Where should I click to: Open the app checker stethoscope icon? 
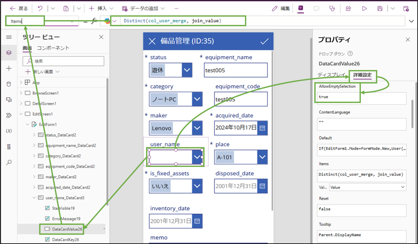click(332, 8)
